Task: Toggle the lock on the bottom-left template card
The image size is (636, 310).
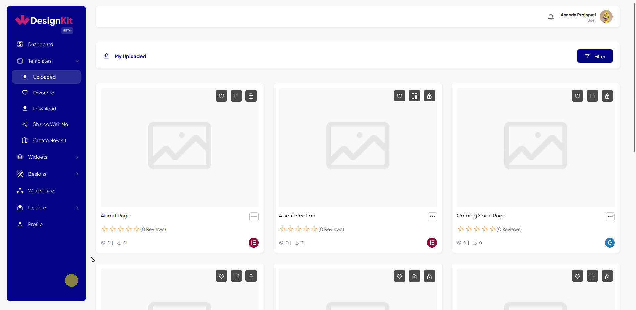Action: [251, 276]
